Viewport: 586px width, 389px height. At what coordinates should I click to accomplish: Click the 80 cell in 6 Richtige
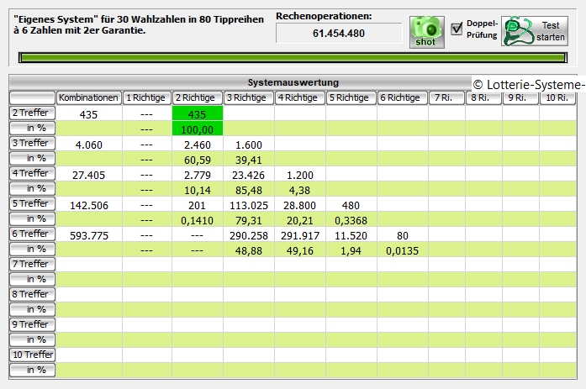pos(403,235)
